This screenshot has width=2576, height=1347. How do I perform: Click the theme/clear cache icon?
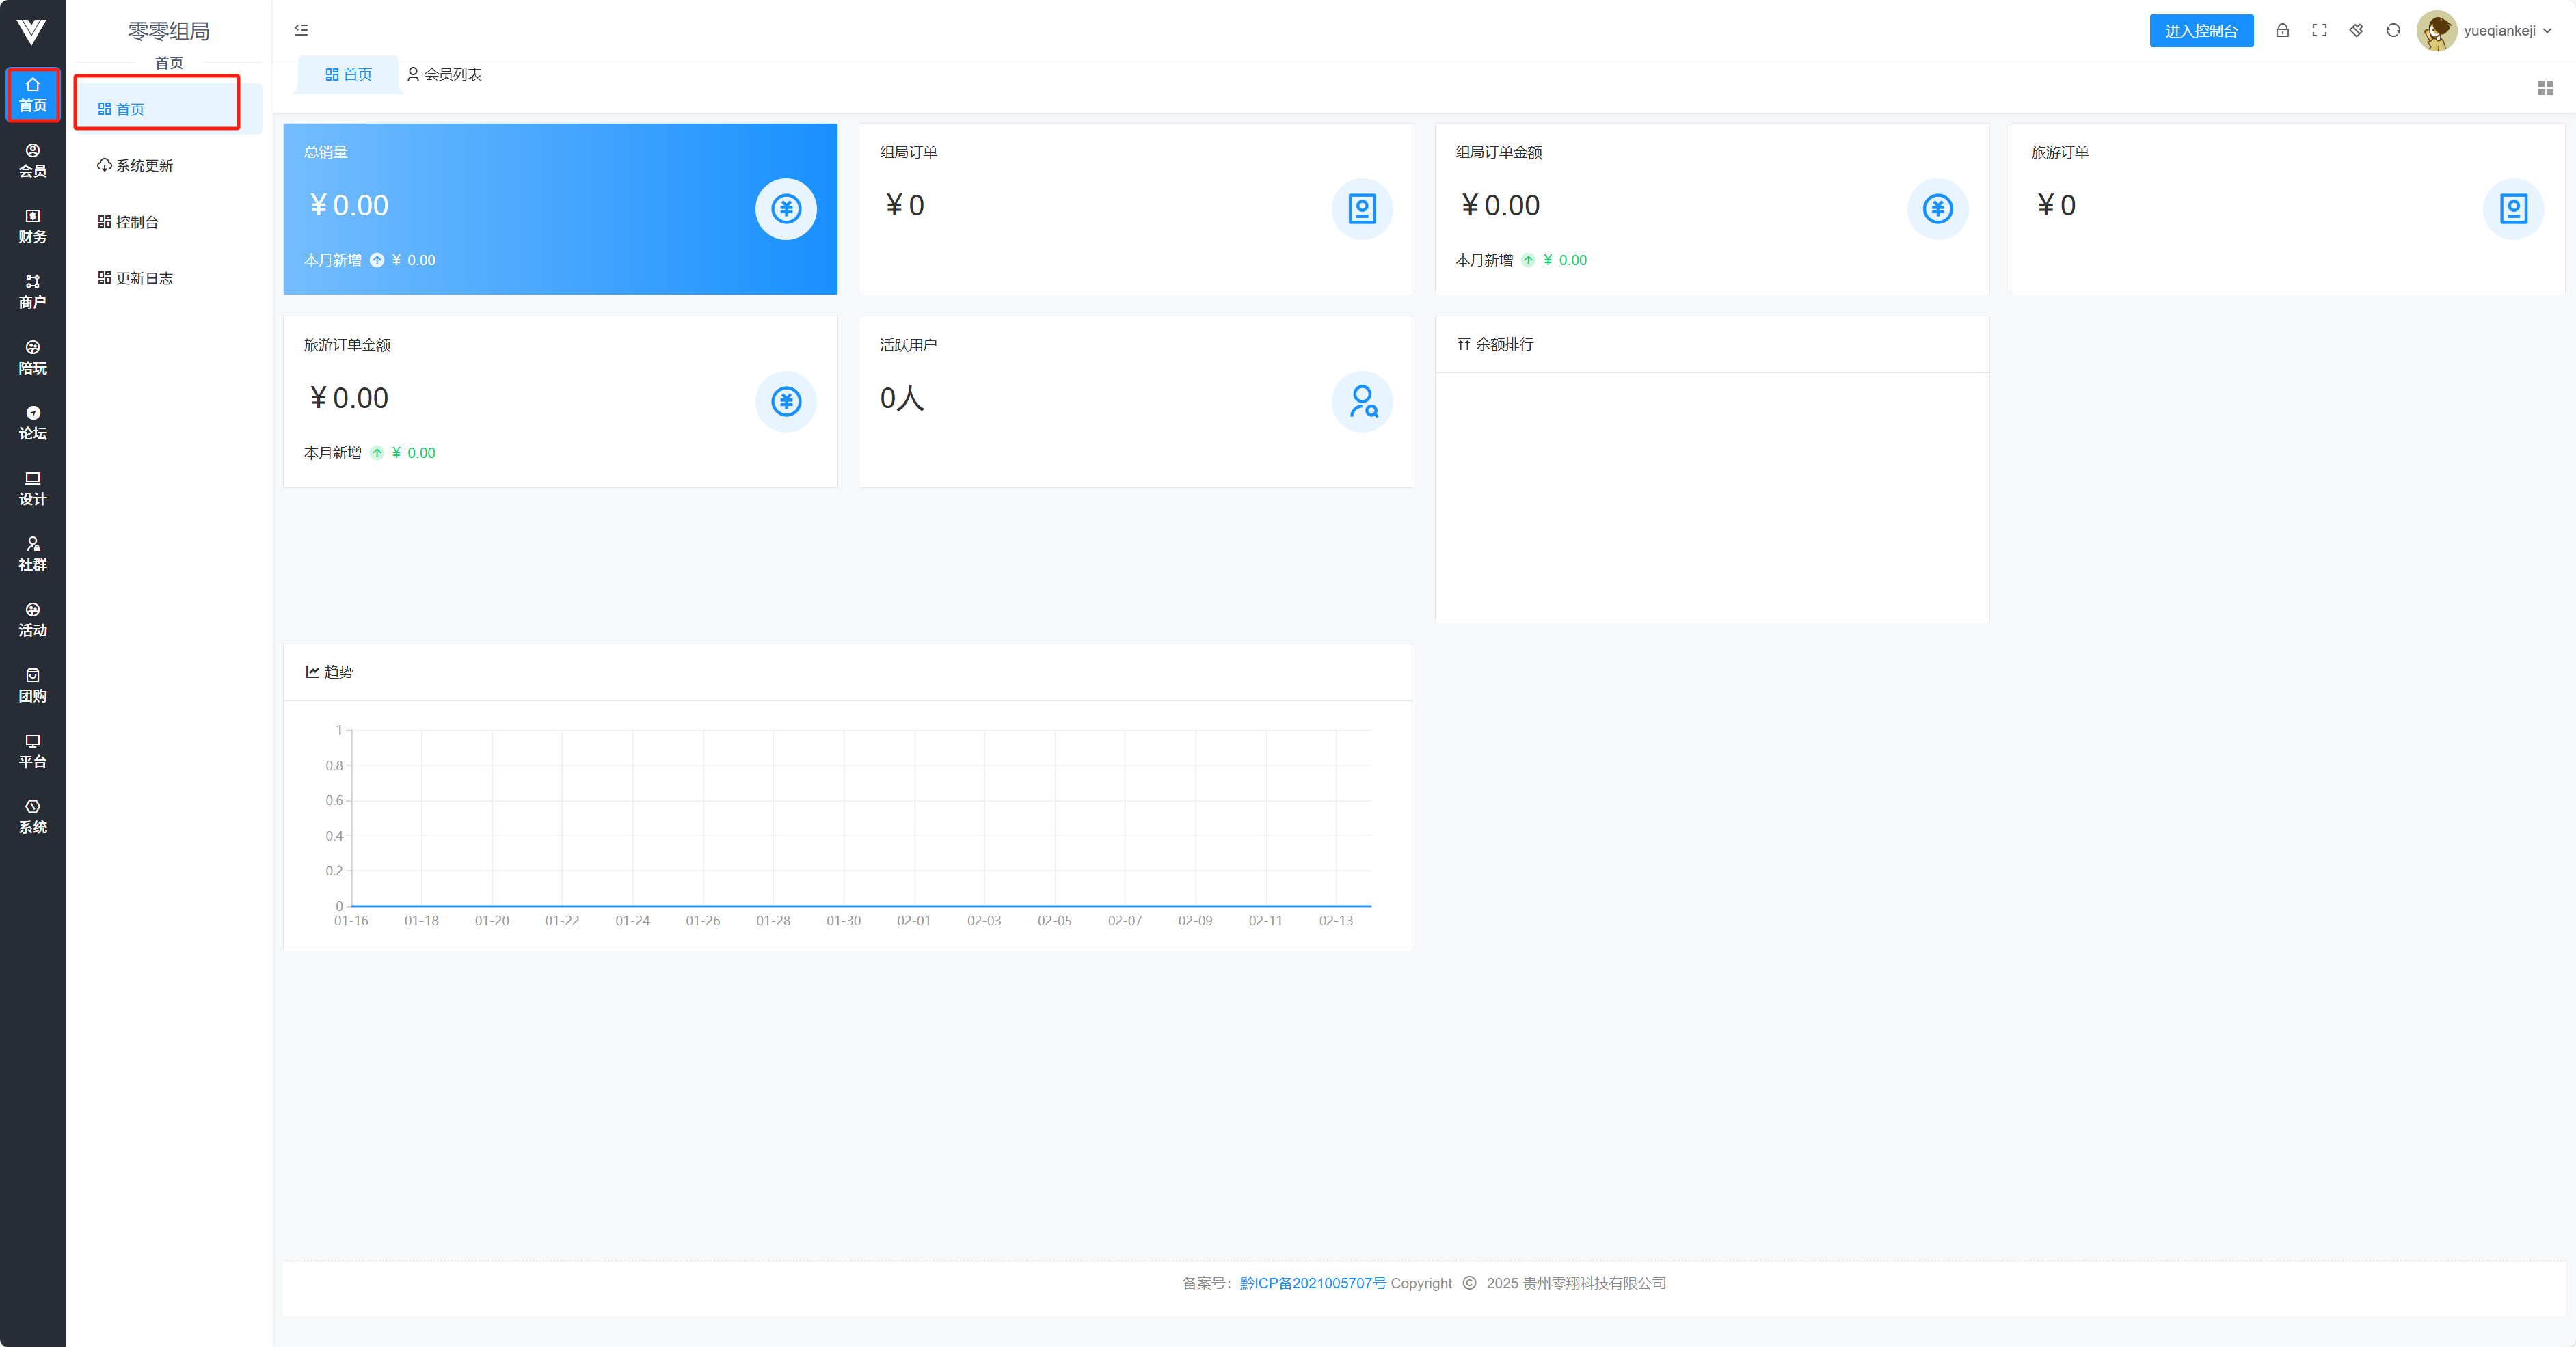pyautogui.click(x=2356, y=30)
